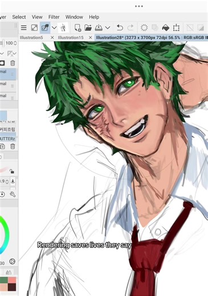Click the brush size download-arrow button
Image resolution: width=208 pixels, height=296 pixels.
tap(13, 182)
